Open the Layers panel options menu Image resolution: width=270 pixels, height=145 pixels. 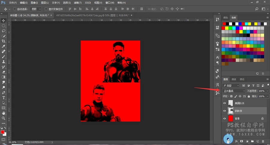coord(267,79)
